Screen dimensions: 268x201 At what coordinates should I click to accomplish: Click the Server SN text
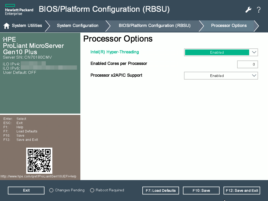(27, 57)
